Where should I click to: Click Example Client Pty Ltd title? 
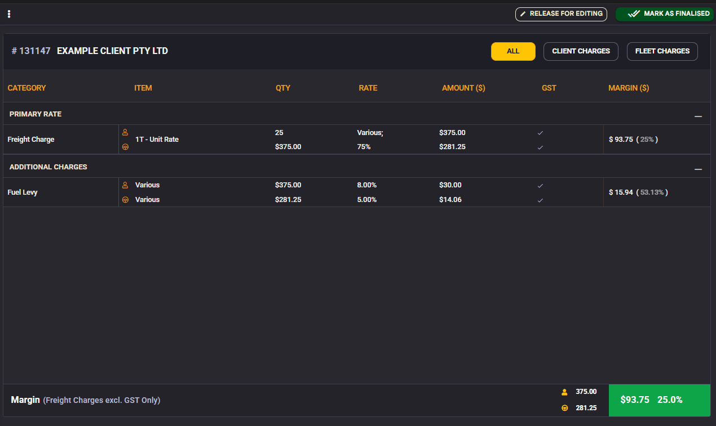point(112,51)
